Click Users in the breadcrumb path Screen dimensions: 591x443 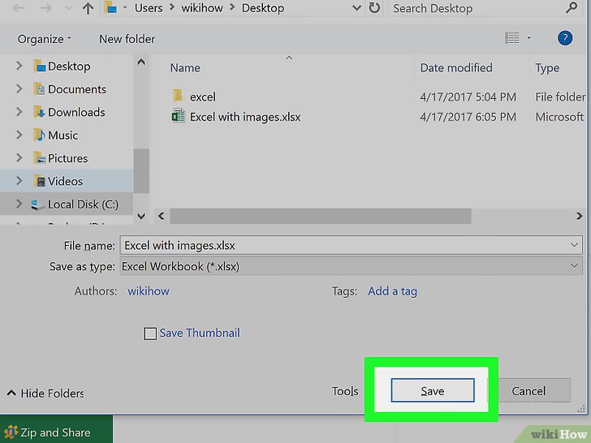coord(149,8)
